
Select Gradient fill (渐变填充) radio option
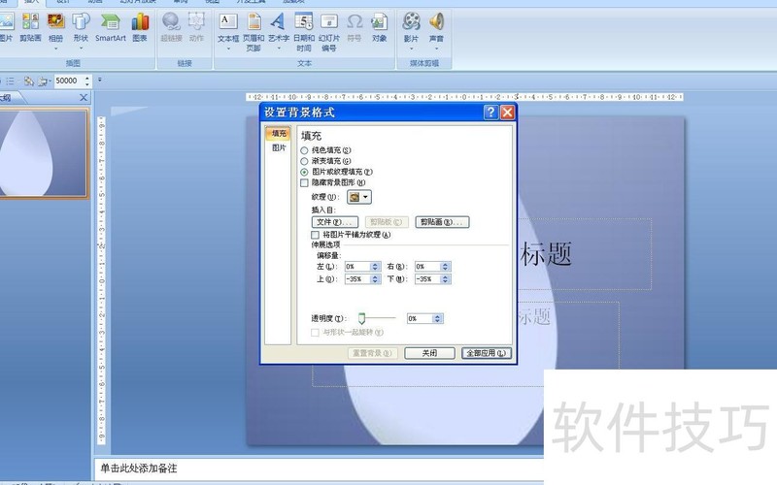coord(304,161)
